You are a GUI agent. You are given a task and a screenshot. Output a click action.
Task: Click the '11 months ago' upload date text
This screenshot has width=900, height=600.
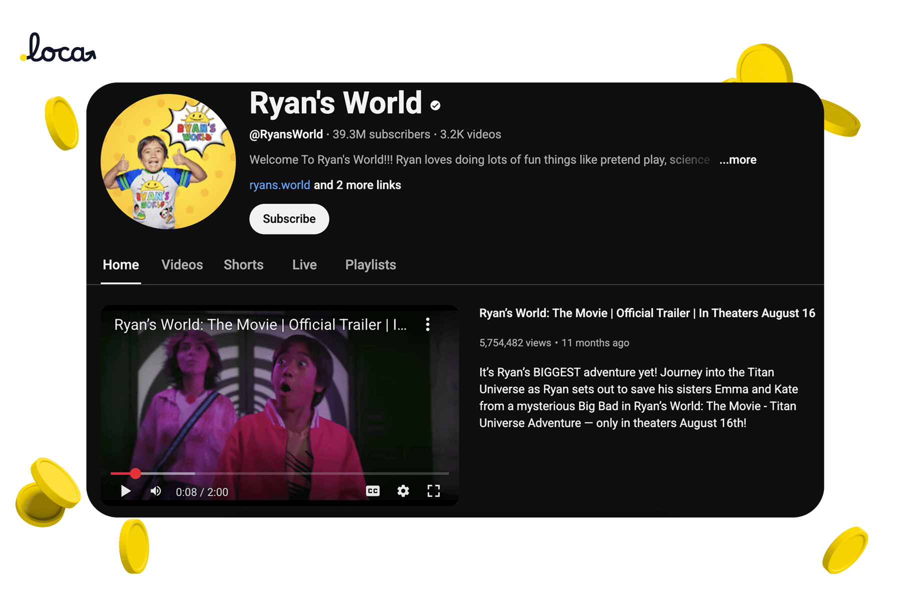(595, 343)
